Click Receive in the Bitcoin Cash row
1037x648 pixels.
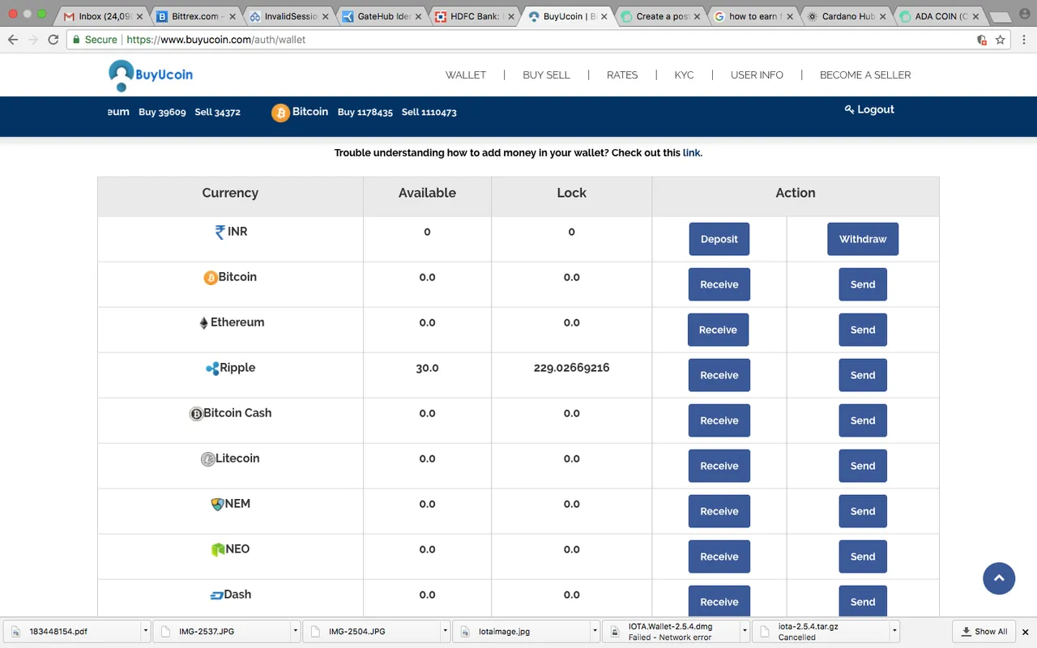[x=719, y=420]
